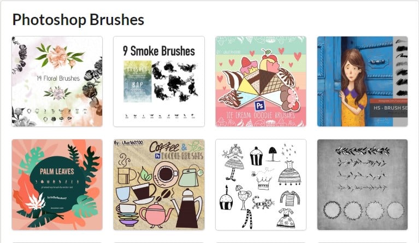Open the 14 Floral Brushes thumbnail
The height and width of the screenshot is (243, 419).
click(57, 82)
